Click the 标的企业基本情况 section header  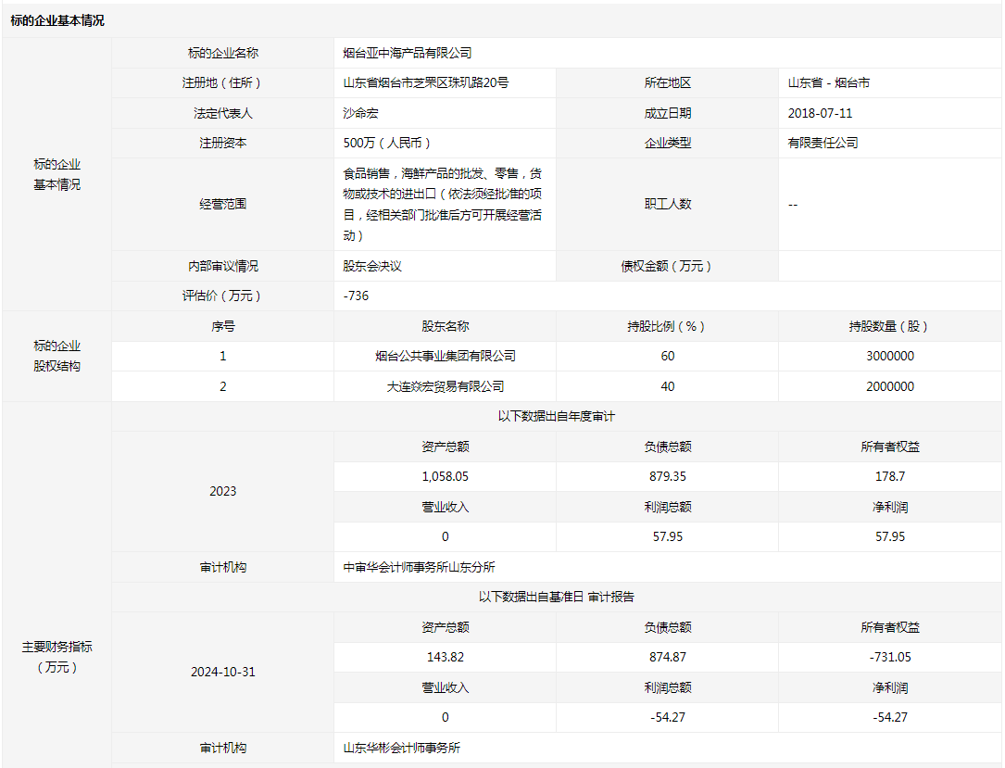coord(57,20)
